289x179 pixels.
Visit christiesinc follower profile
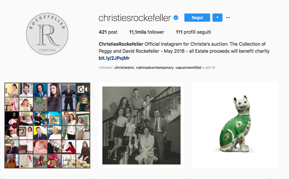point(124,68)
